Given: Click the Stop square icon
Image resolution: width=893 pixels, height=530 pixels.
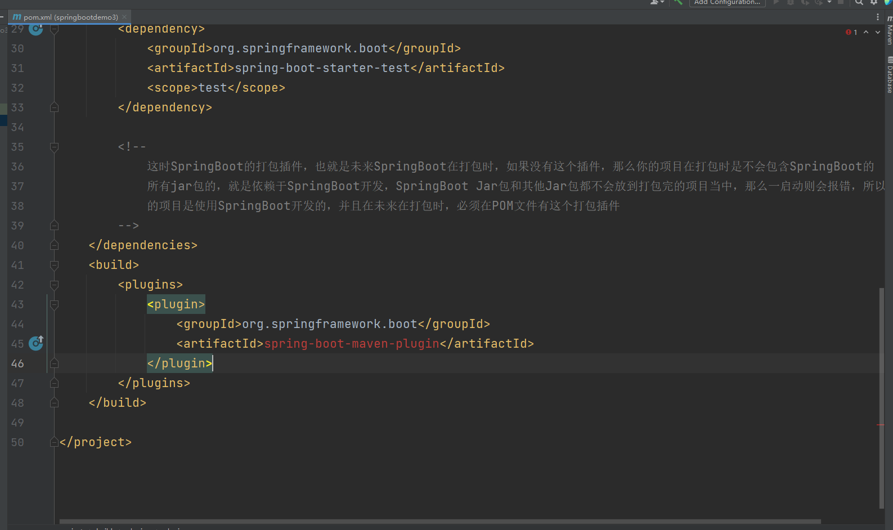Looking at the screenshot, I should click(841, 2).
